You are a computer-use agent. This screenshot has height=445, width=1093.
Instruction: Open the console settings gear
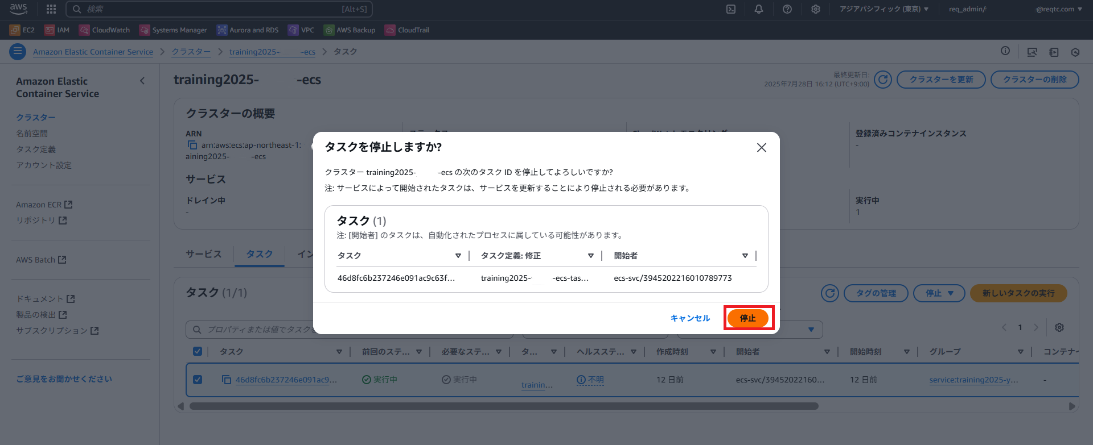point(816,9)
